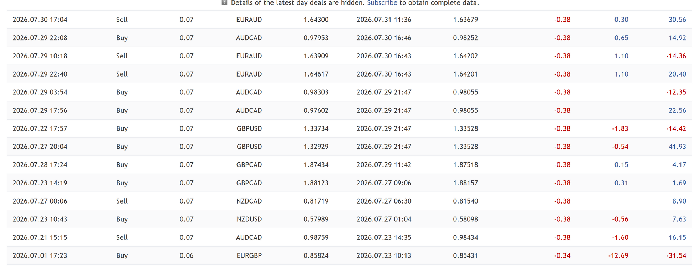Click open price 1.64617 in EURAUD row

coord(316,74)
